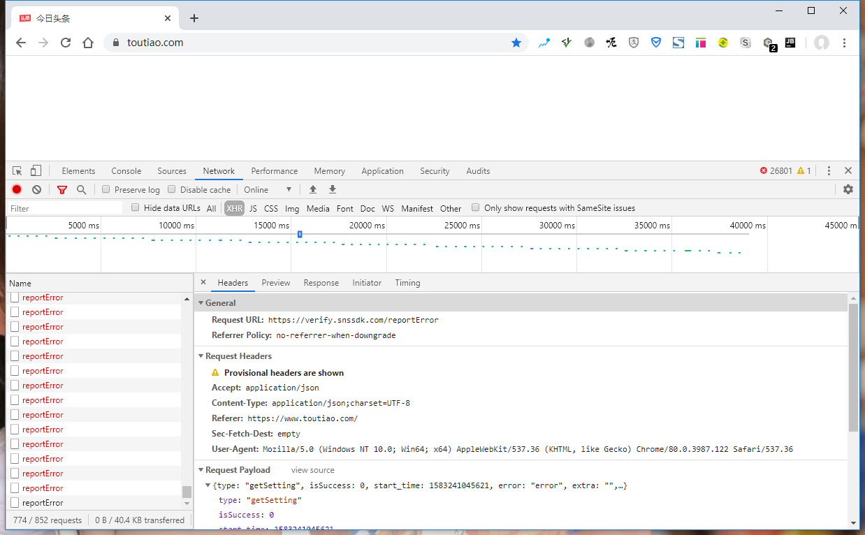Image resolution: width=865 pixels, height=535 pixels.
Task: Tick the Hide data URLs checkbox
Action: point(136,207)
